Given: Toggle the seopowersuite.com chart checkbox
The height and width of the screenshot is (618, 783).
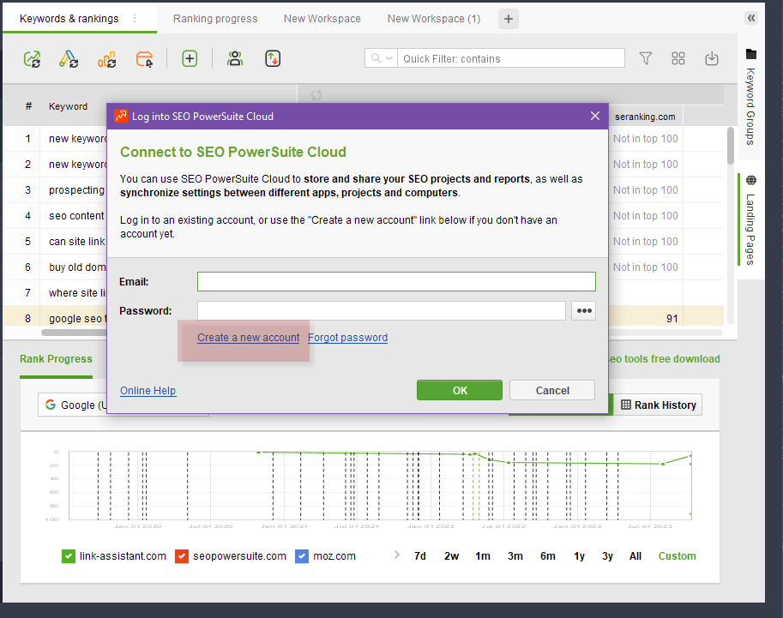Looking at the screenshot, I should [182, 556].
